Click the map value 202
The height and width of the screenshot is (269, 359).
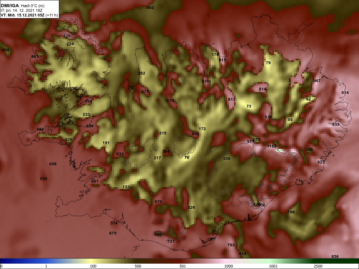tap(141, 73)
